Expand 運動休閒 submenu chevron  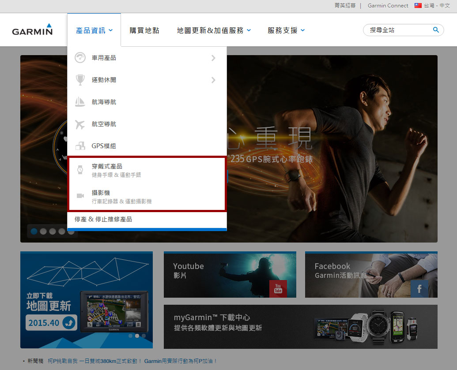pyautogui.click(x=213, y=80)
